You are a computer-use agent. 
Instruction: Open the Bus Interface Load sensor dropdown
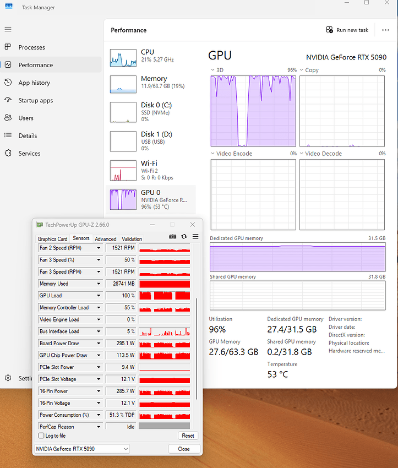[x=99, y=331]
